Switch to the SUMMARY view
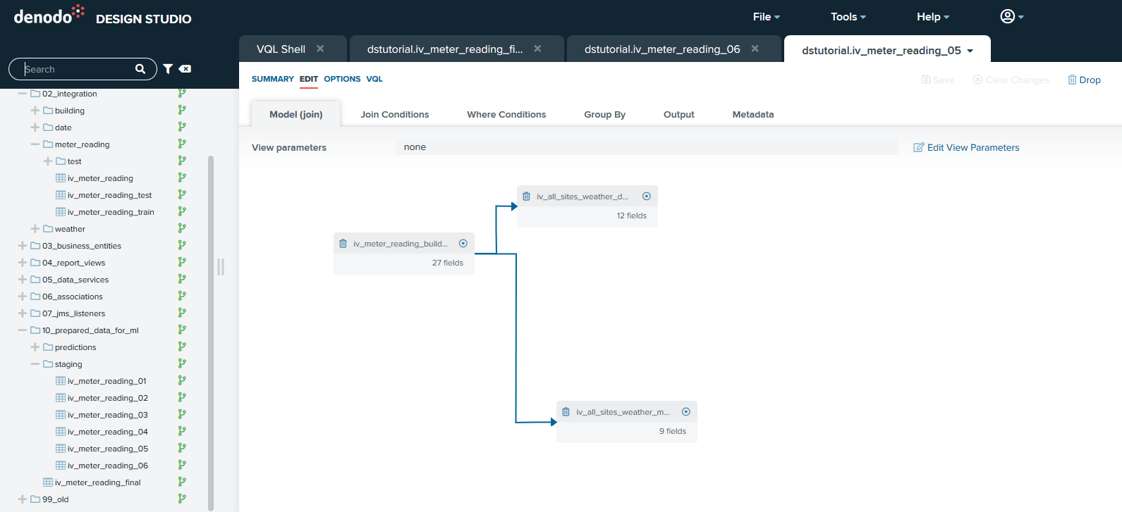Screen dimensions: 1122x512 point(273,79)
